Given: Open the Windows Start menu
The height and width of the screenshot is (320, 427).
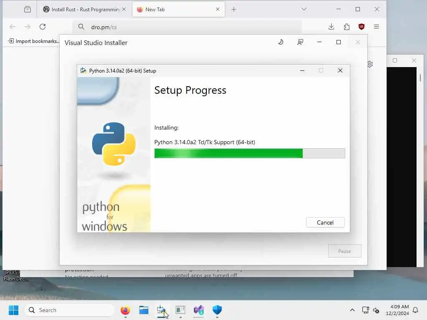Looking at the screenshot, I should point(13,310).
